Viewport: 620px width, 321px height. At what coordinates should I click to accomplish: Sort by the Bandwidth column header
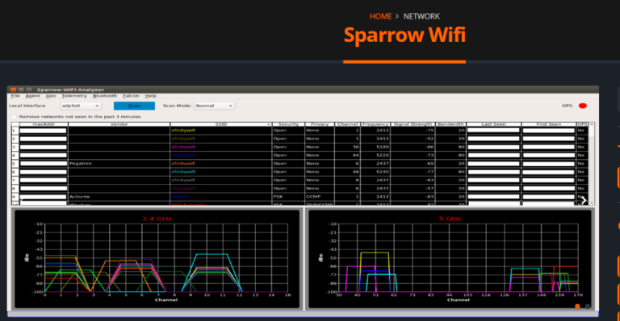pos(450,124)
